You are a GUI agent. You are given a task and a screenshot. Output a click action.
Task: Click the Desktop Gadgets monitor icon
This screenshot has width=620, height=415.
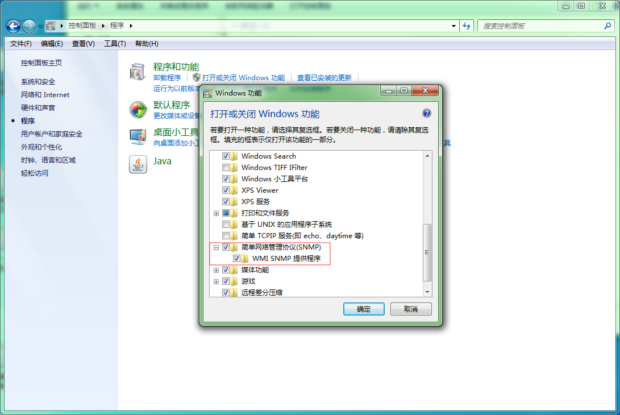click(x=138, y=136)
